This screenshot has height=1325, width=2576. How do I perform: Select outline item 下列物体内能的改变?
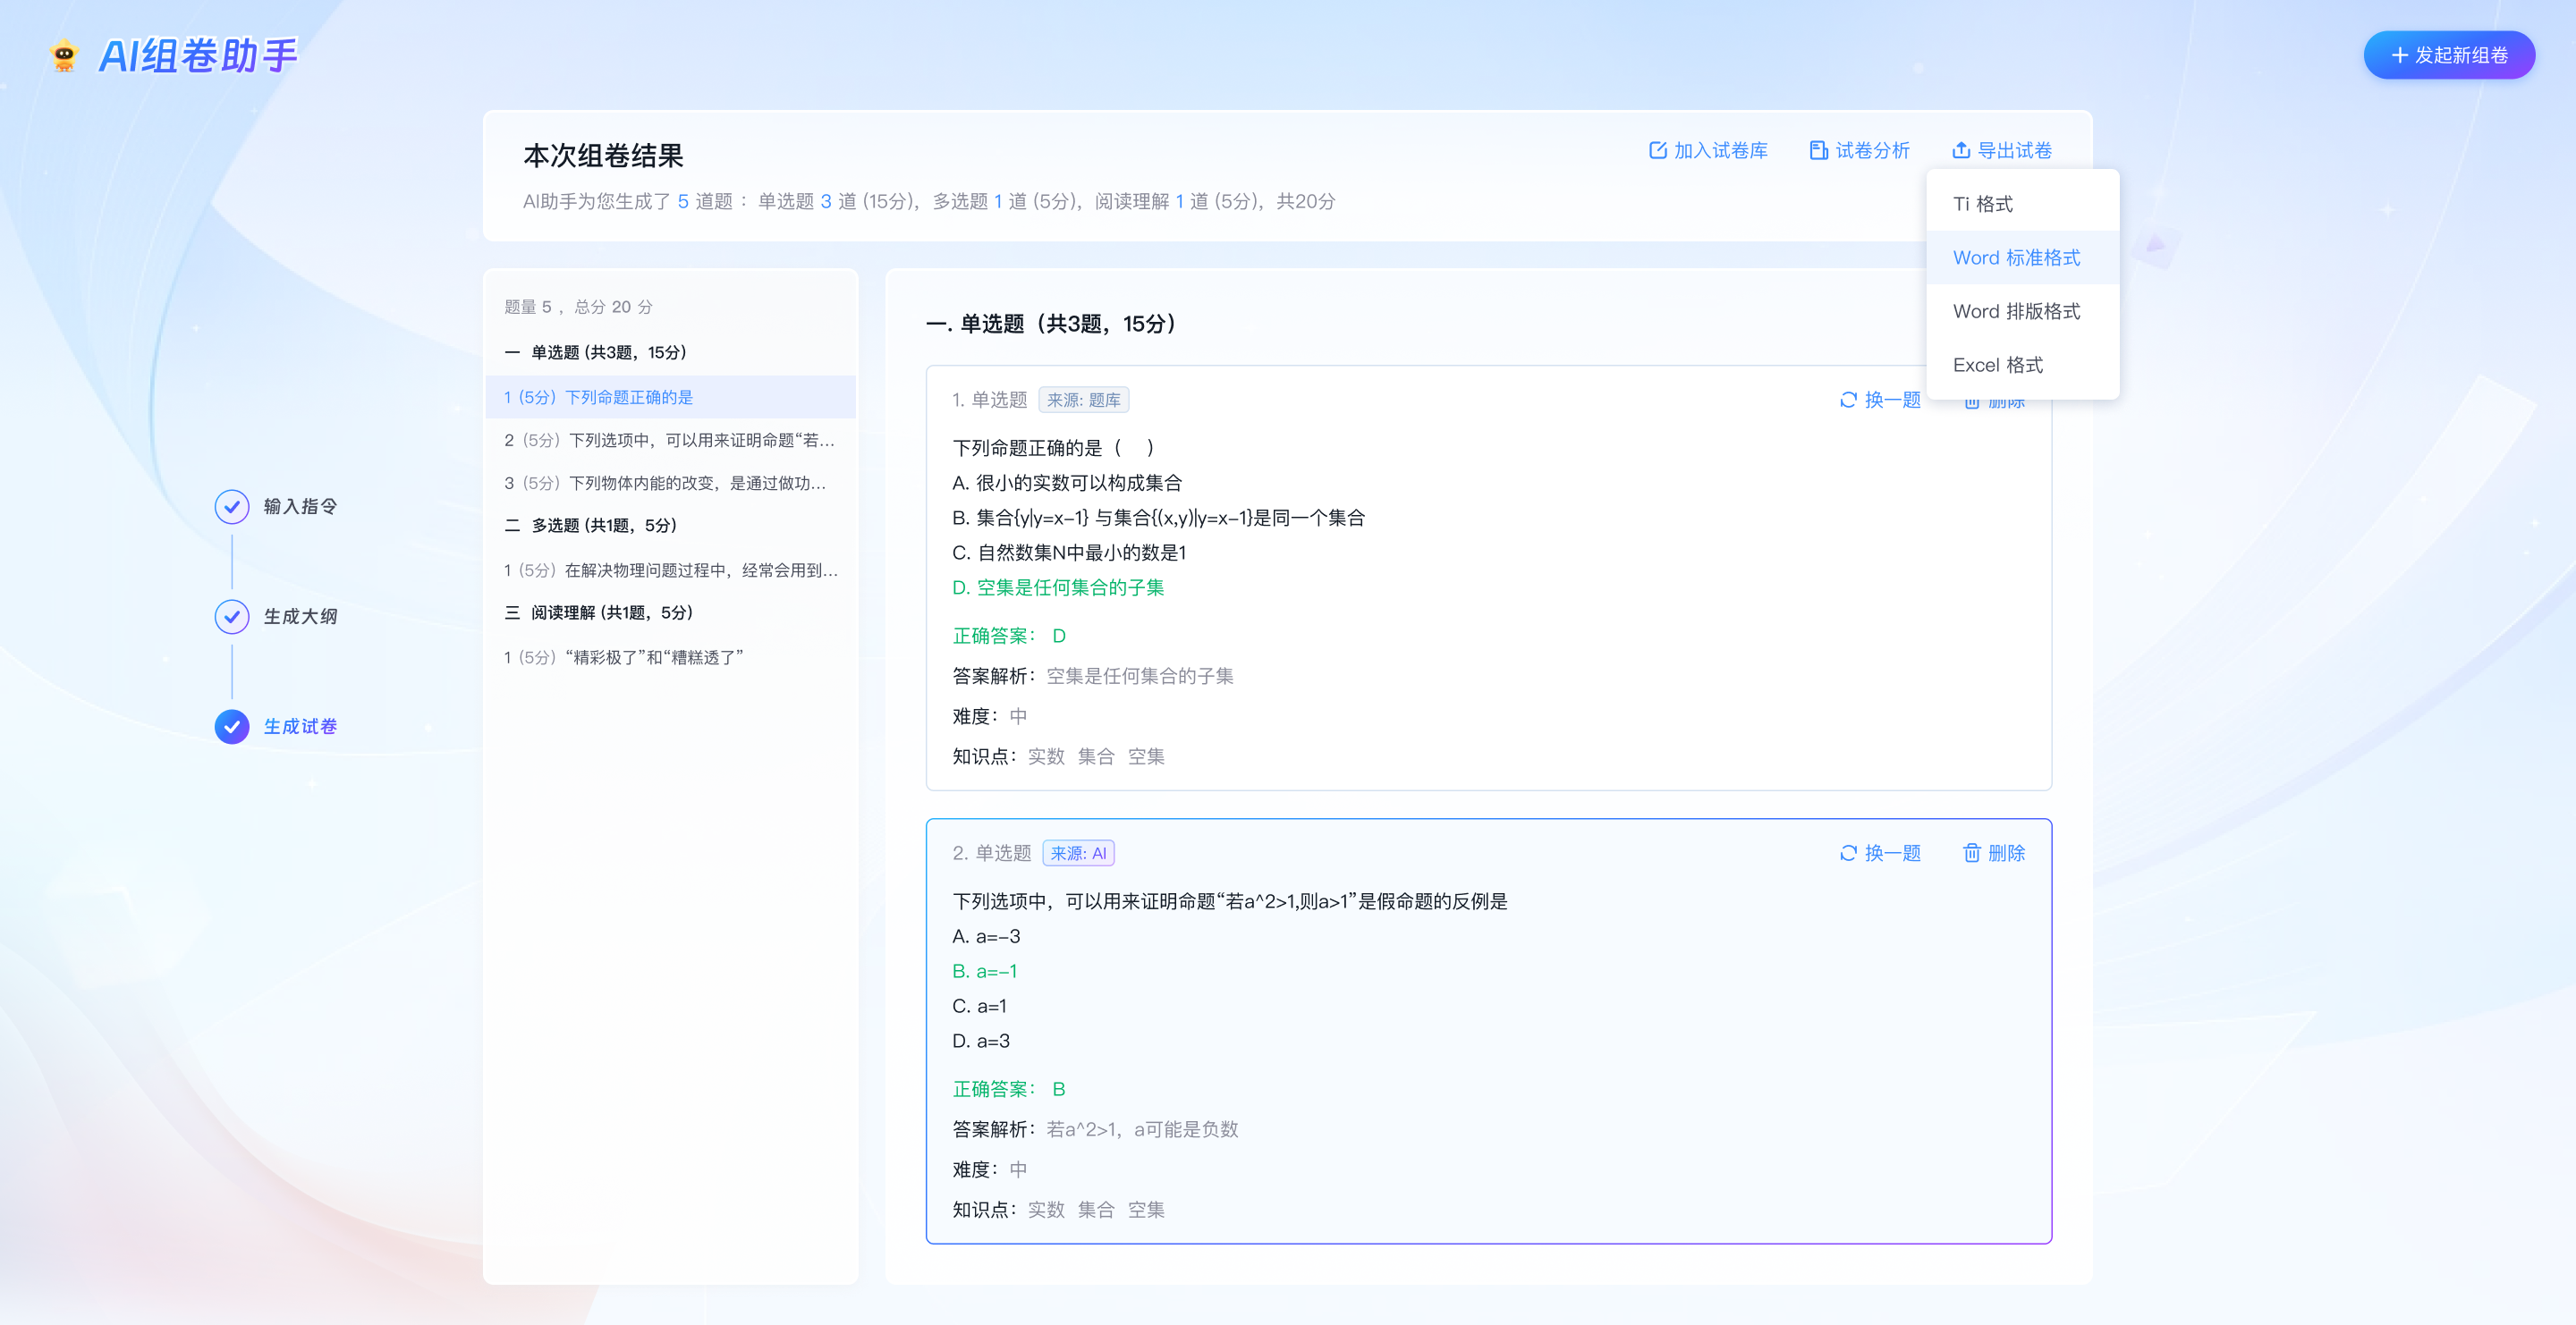(x=665, y=483)
